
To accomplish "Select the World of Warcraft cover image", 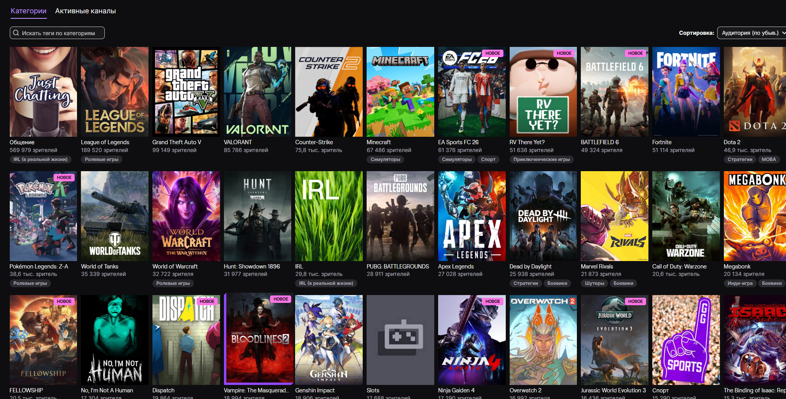I will [x=186, y=216].
